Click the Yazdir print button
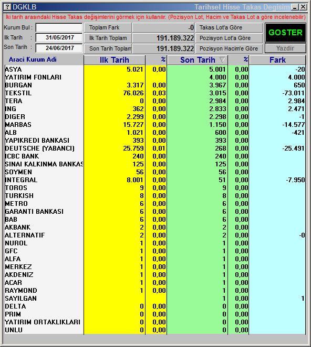The width and height of the screenshot is (311, 347). [x=285, y=48]
